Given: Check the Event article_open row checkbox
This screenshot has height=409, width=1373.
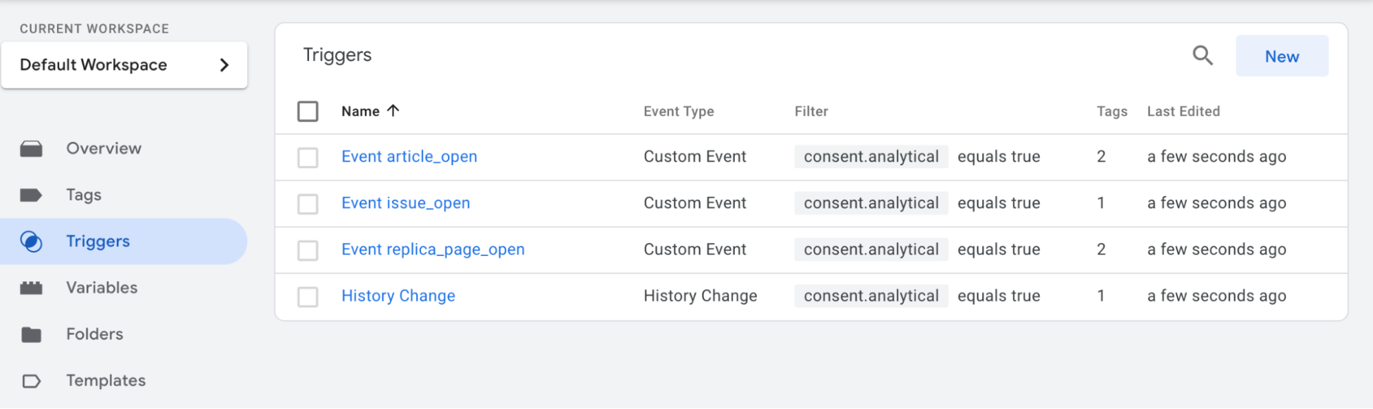Looking at the screenshot, I should tap(308, 158).
